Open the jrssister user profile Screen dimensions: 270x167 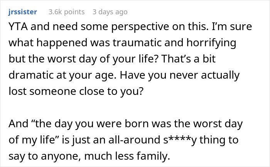pyautogui.click(x=22, y=12)
